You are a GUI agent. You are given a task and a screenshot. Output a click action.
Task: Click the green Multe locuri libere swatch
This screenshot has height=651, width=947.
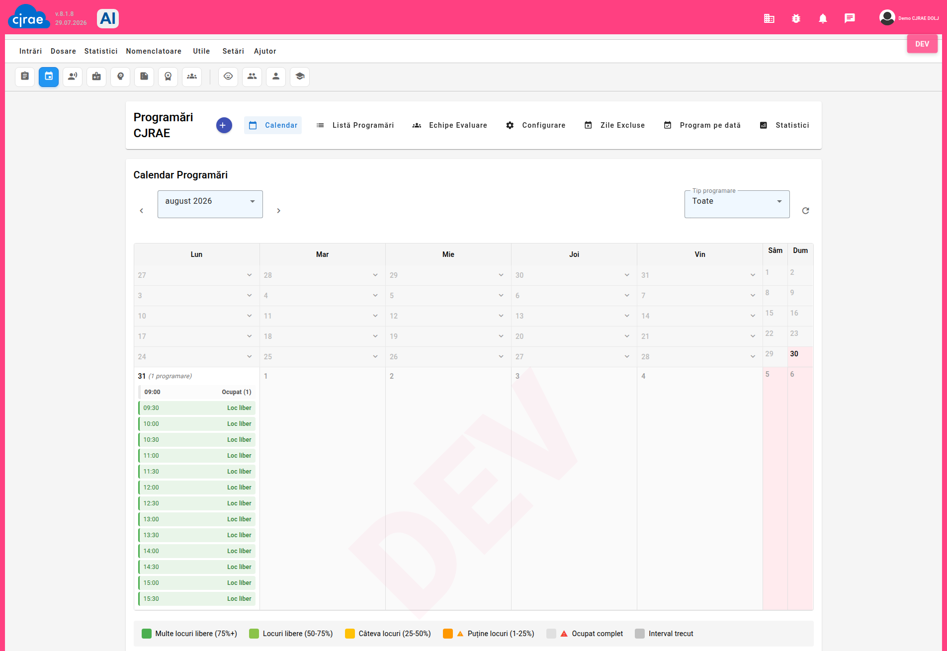point(146,634)
